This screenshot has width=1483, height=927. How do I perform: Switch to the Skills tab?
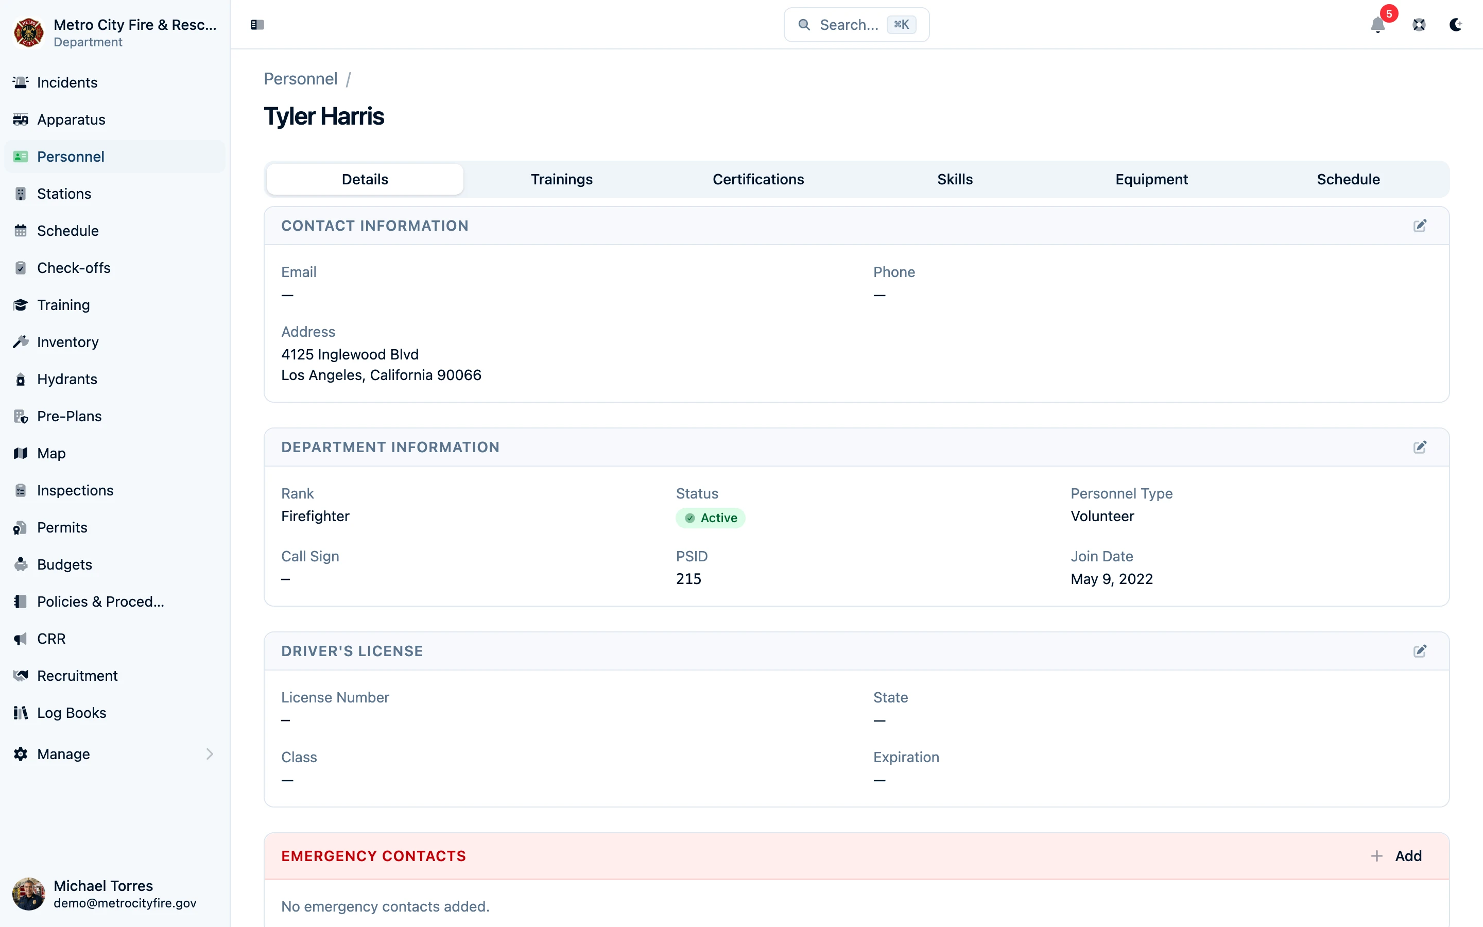coord(955,179)
